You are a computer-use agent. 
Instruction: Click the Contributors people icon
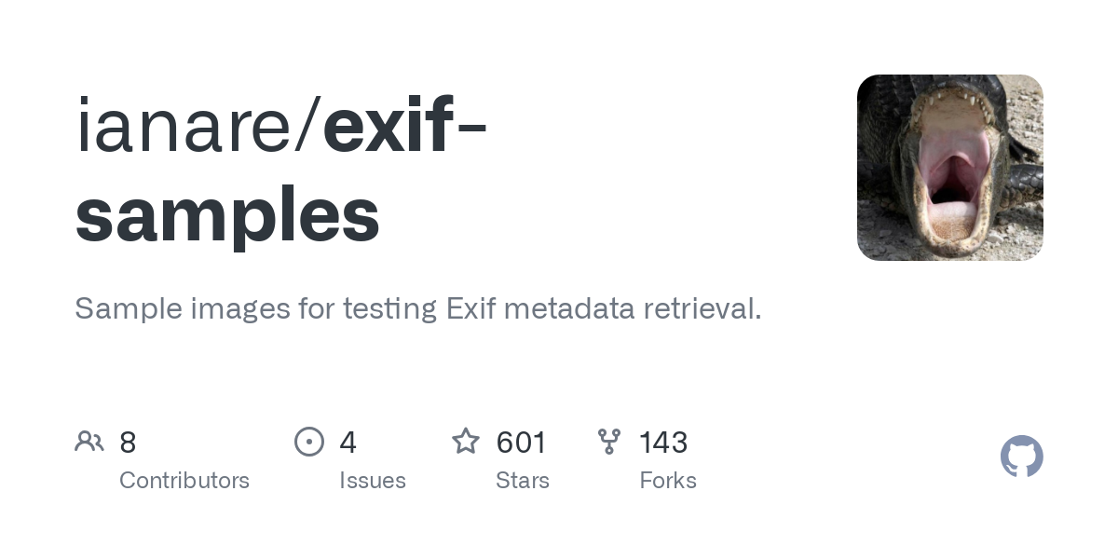(89, 442)
